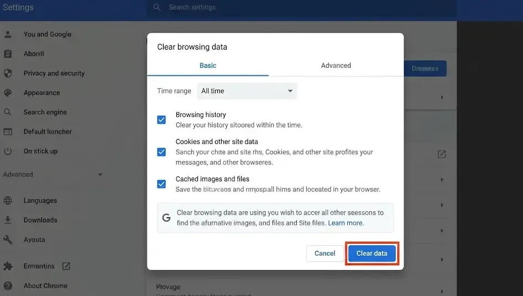Screen dimensions: 523x296
Task: Open Privacy and security settings
Action: [54, 73]
